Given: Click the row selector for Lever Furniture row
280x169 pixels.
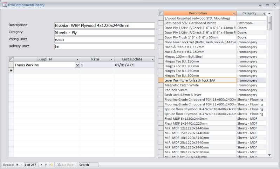Looking at the screenshot, I should pyautogui.click(x=161, y=80).
